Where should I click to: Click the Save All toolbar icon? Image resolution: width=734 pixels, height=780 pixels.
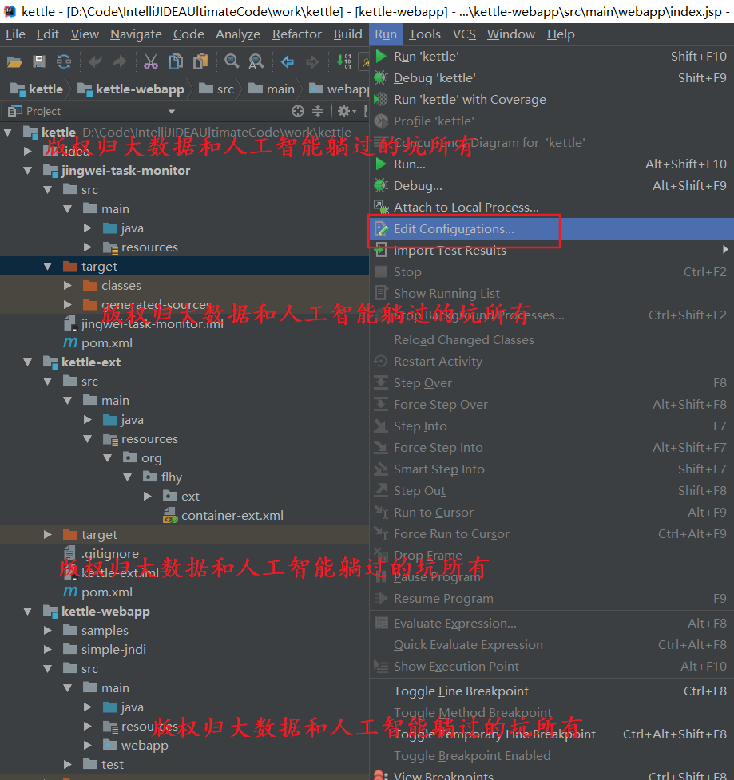pos(39,61)
